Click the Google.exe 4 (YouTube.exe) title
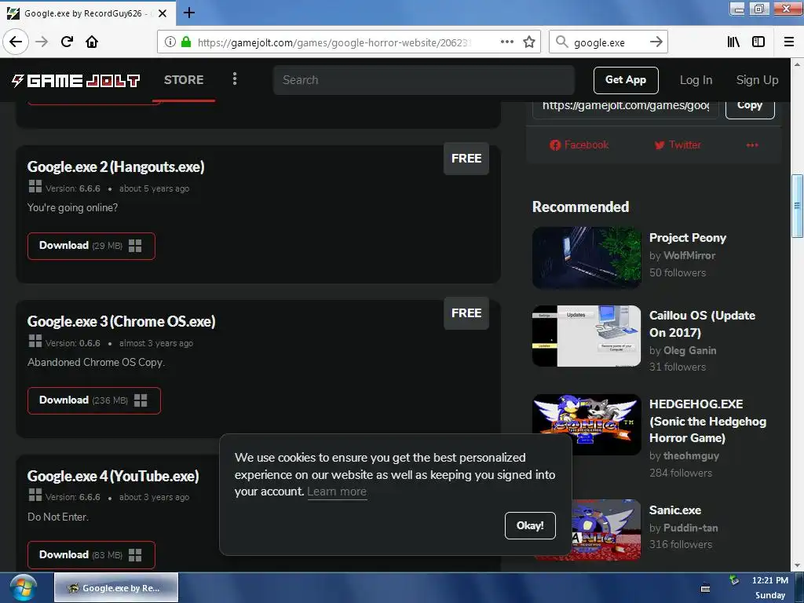The width and height of the screenshot is (804, 603). pyautogui.click(x=113, y=477)
